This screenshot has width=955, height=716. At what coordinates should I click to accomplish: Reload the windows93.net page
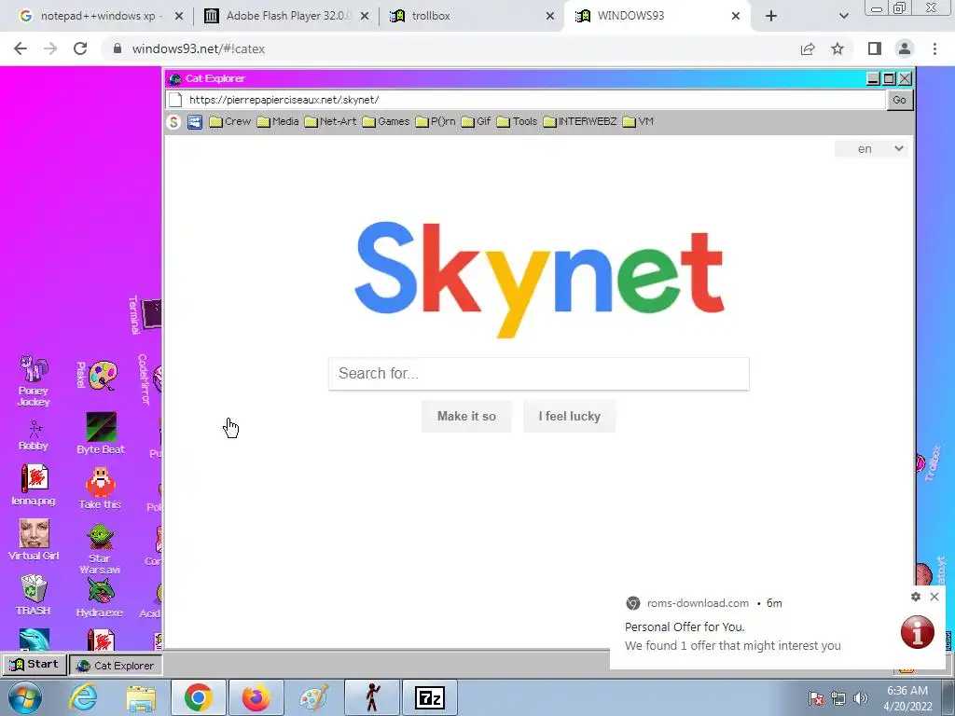[x=80, y=48]
